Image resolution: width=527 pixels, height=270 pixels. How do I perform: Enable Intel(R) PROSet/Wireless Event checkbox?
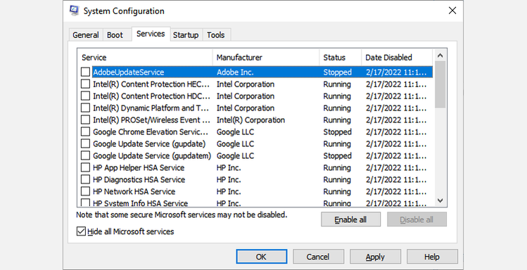click(85, 120)
